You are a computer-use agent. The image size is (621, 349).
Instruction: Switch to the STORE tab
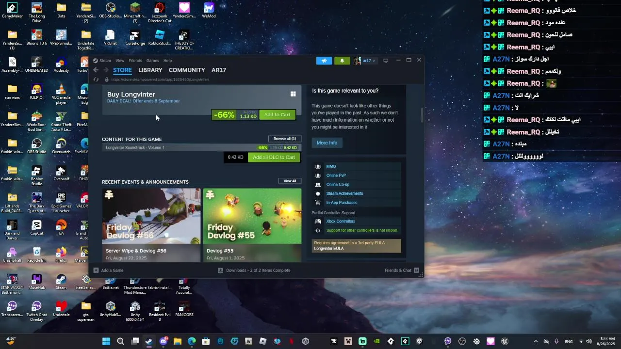click(x=122, y=70)
